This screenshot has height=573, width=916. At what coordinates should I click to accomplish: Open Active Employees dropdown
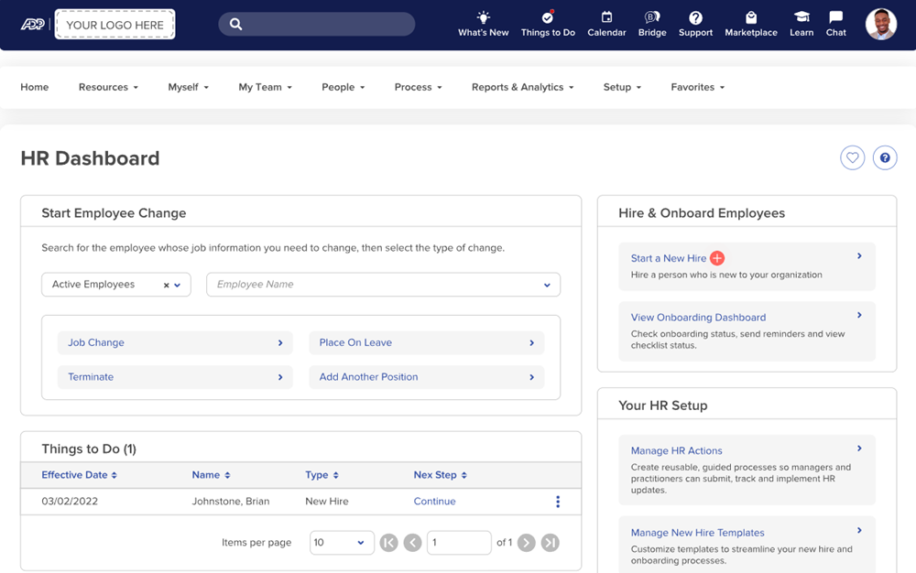coord(177,286)
